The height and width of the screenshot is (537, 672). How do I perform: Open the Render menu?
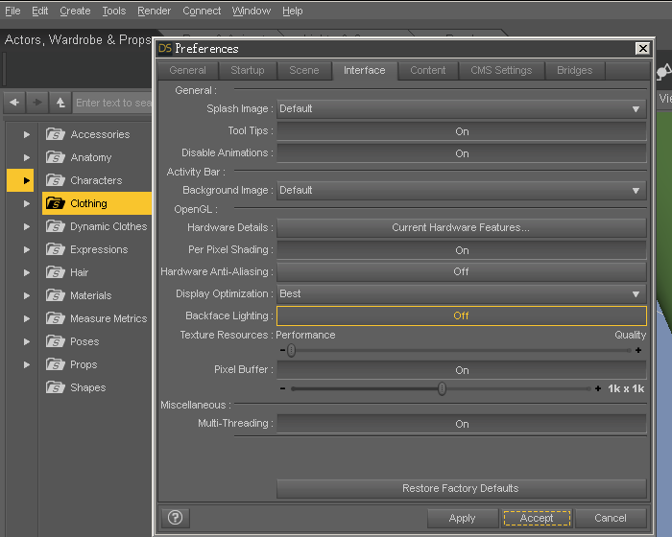[x=154, y=11]
